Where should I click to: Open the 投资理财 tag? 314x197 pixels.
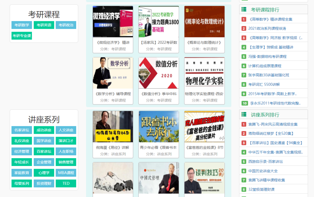coord(44,183)
